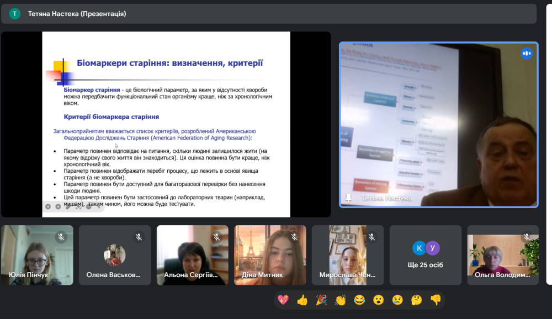
Task: Send crying face emoji reaction
Action: 397,300
